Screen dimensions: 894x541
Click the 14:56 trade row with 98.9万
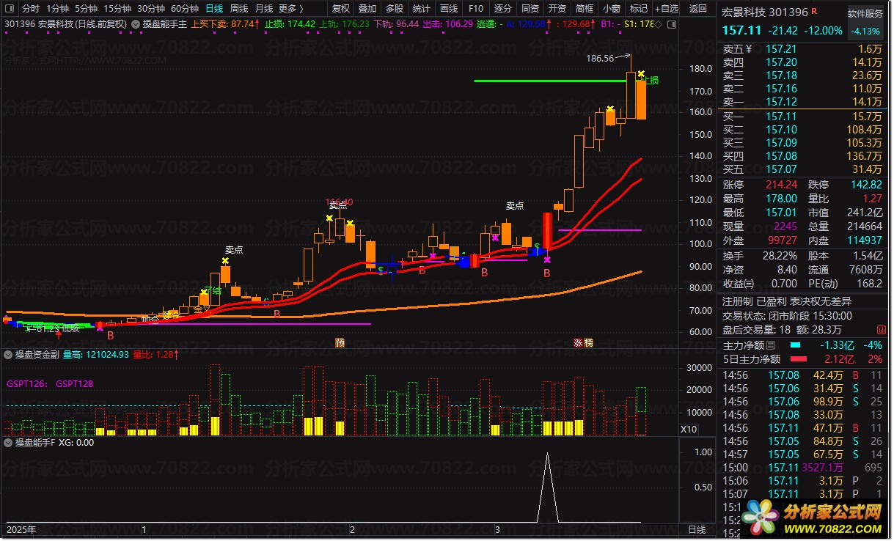pos(804,402)
